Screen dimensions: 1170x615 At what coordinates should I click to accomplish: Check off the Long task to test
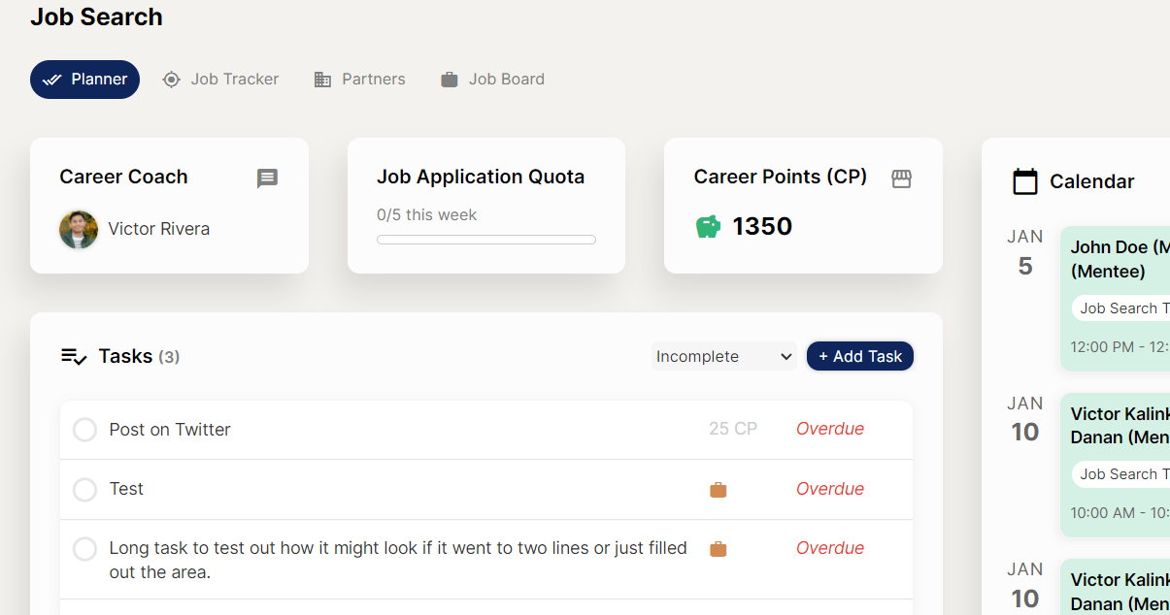[85, 550]
